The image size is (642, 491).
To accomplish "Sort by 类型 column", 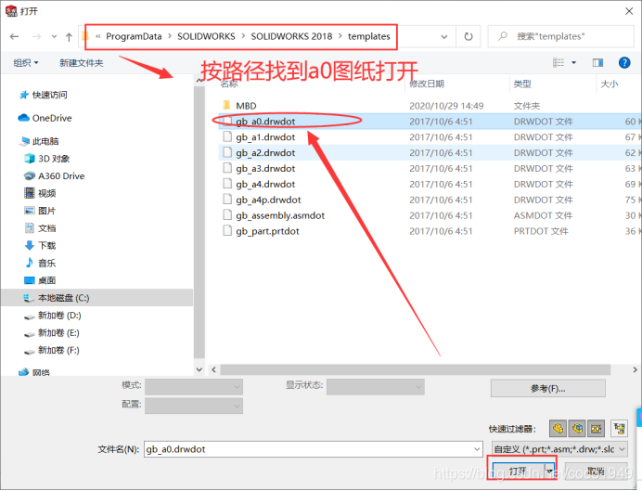I will point(522,84).
